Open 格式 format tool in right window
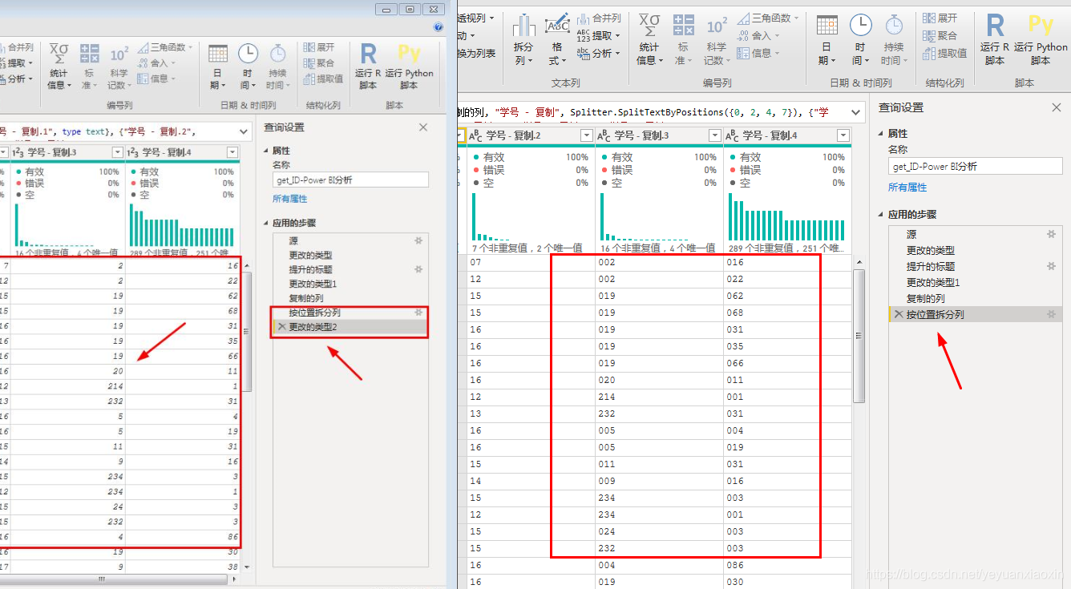This screenshot has height=589, width=1071. (x=556, y=40)
